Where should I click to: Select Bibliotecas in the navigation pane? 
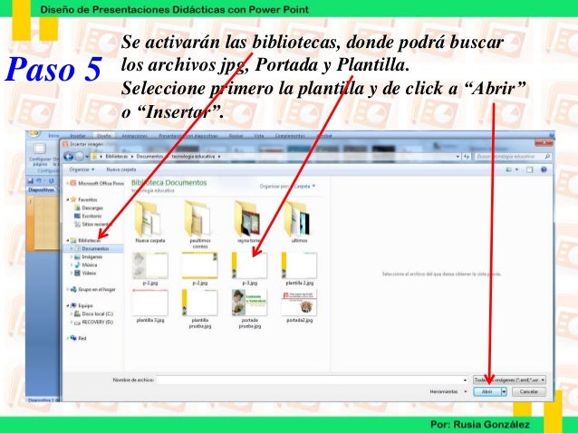[x=85, y=240]
